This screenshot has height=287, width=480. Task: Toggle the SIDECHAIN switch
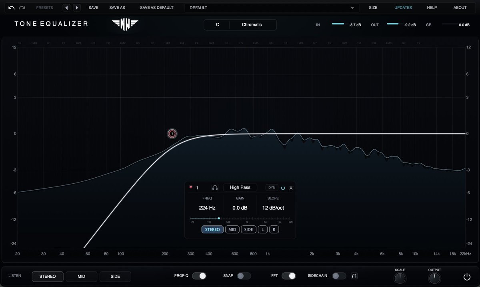click(x=339, y=276)
